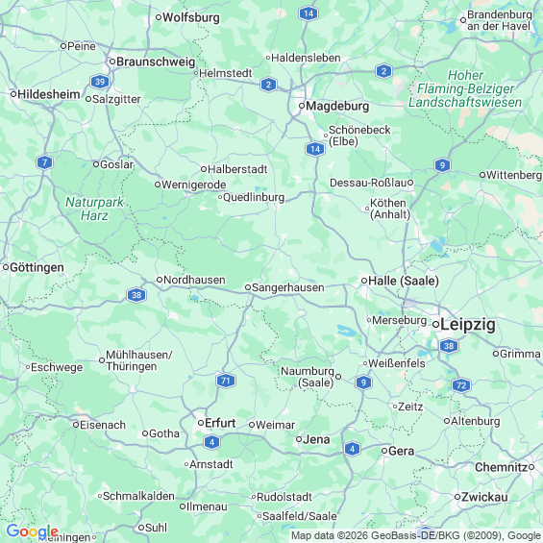Click the A72 highway shield south of Leipzig
The height and width of the screenshot is (543, 543).
(461, 385)
